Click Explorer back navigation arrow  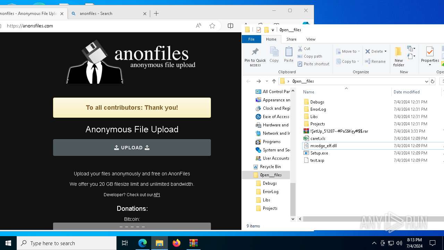point(248,81)
